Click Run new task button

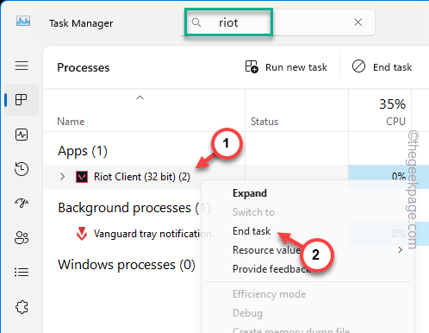(x=286, y=67)
